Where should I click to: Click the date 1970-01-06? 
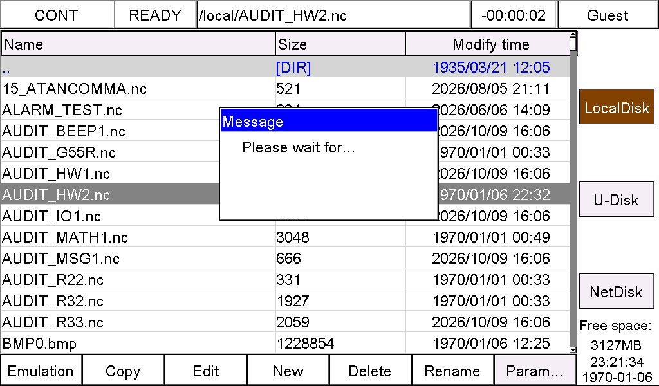pos(617,377)
